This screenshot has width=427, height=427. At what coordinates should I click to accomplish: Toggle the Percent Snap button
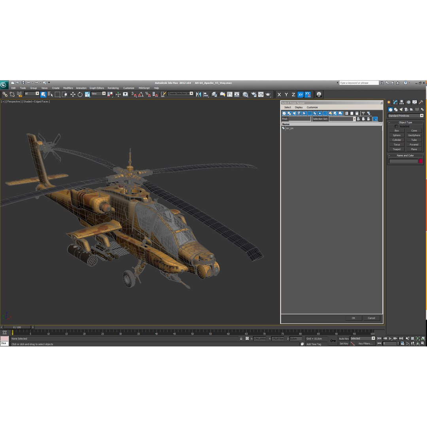[148, 94]
